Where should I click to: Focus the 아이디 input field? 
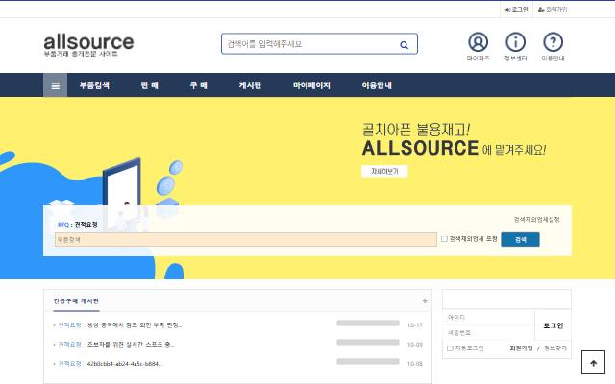[489, 317]
